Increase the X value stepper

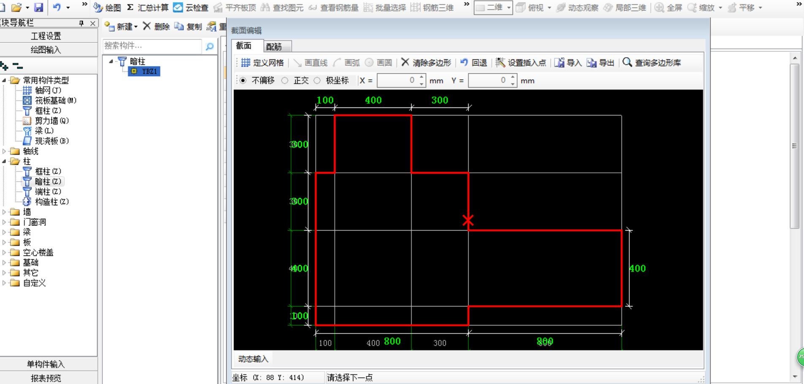tap(421, 78)
